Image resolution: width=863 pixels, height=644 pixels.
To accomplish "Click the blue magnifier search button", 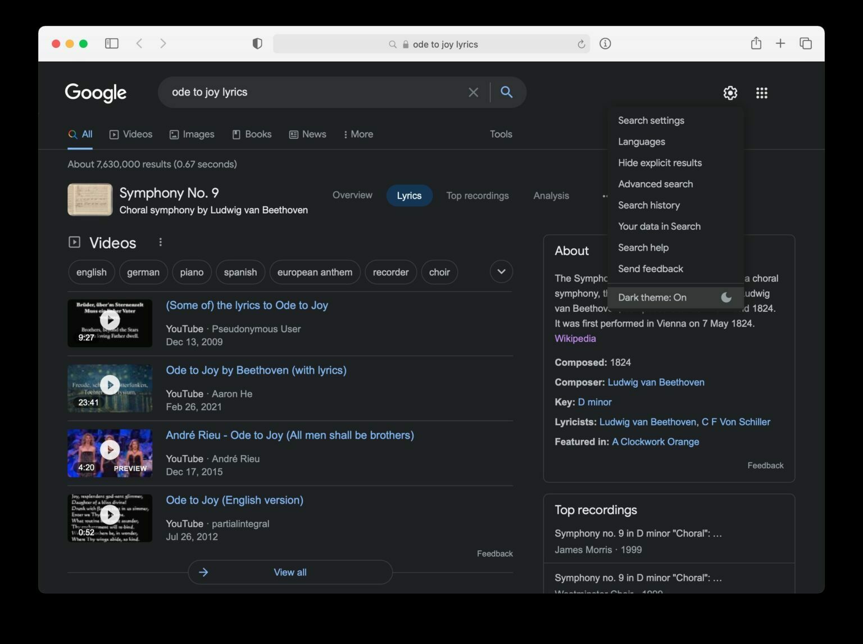I will pyautogui.click(x=506, y=92).
